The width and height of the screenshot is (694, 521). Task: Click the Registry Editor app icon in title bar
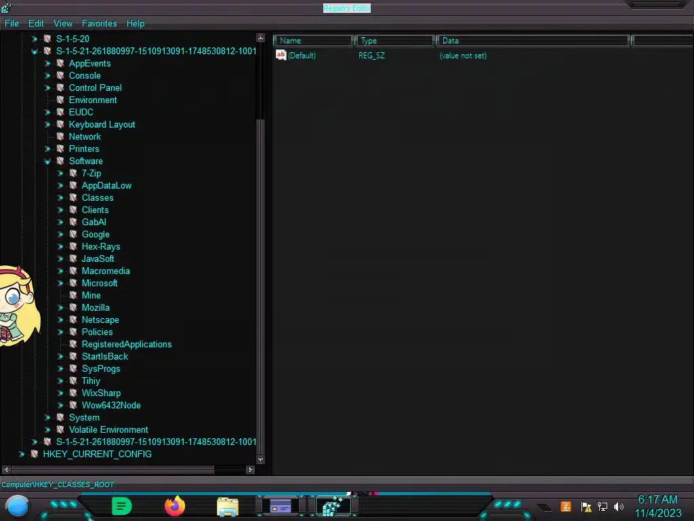click(6, 7)
